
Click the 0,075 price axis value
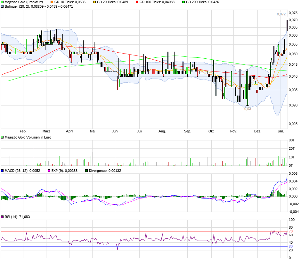click(x=293, y=13)
